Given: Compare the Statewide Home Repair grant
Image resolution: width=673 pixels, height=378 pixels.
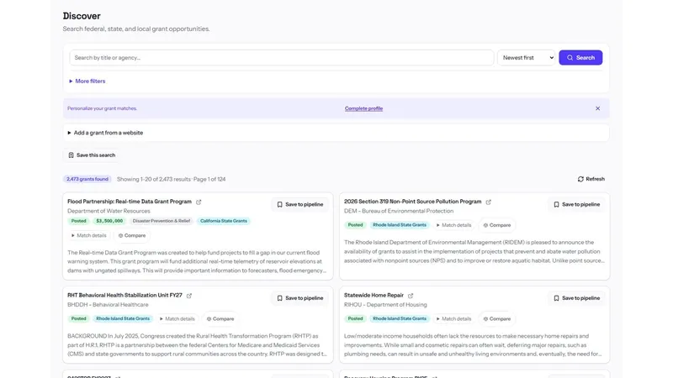Looking at the screenshot, I should pyautogui.click(x=497, y=319).
